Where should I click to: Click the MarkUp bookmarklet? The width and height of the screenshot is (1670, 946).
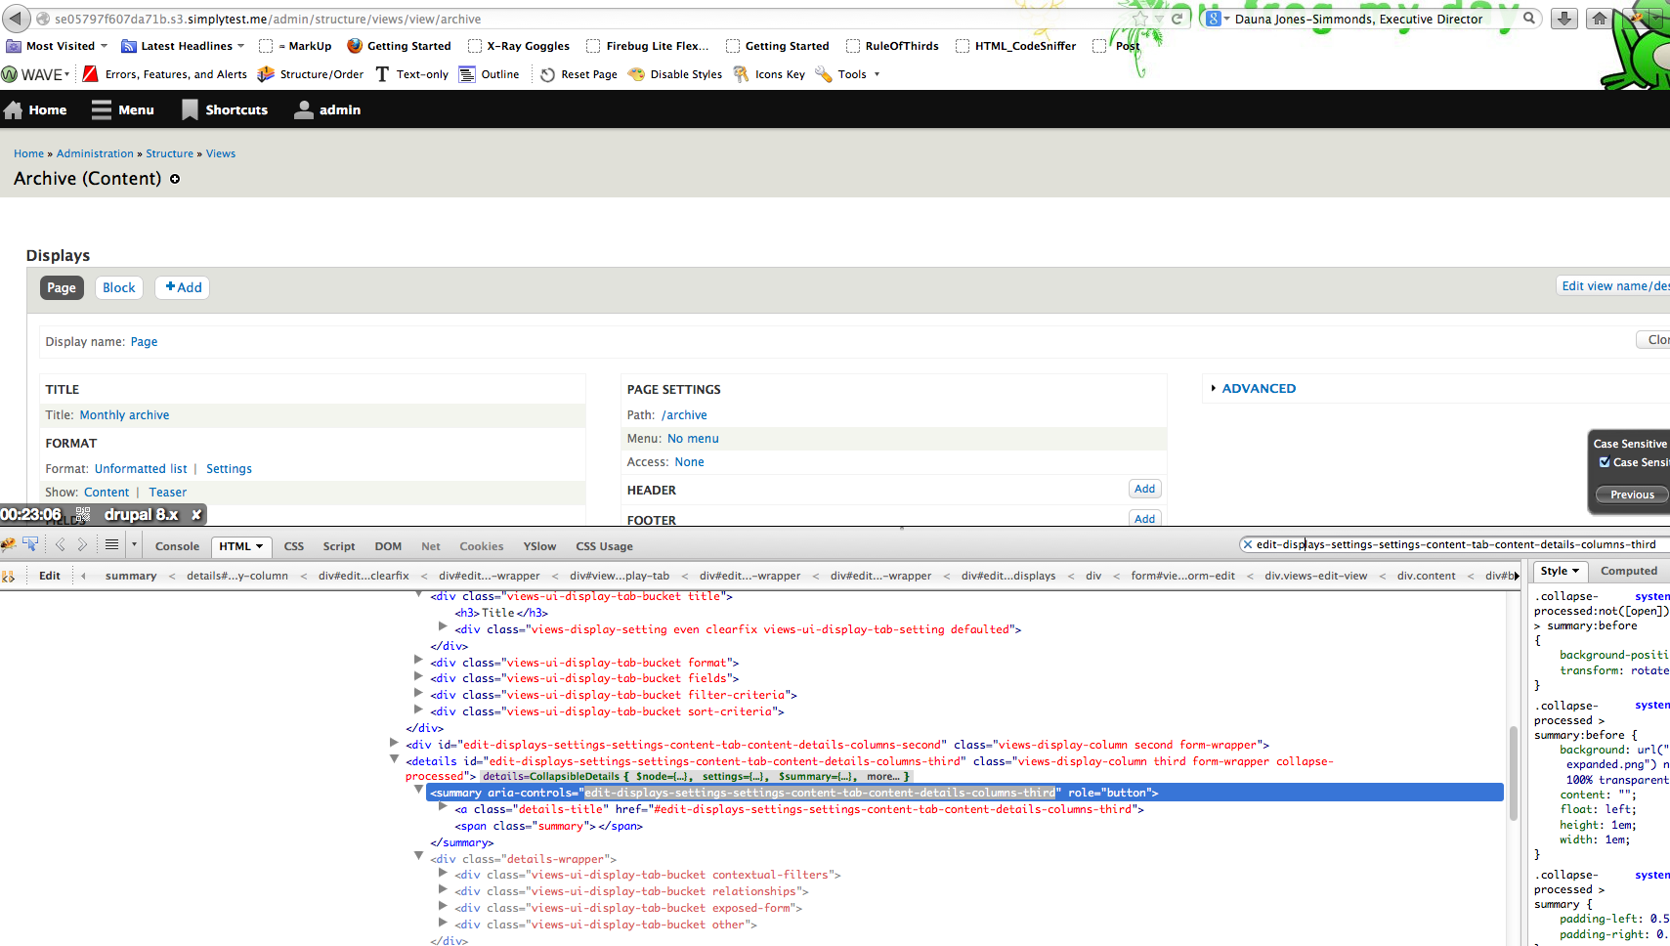[x=295, y=46]
